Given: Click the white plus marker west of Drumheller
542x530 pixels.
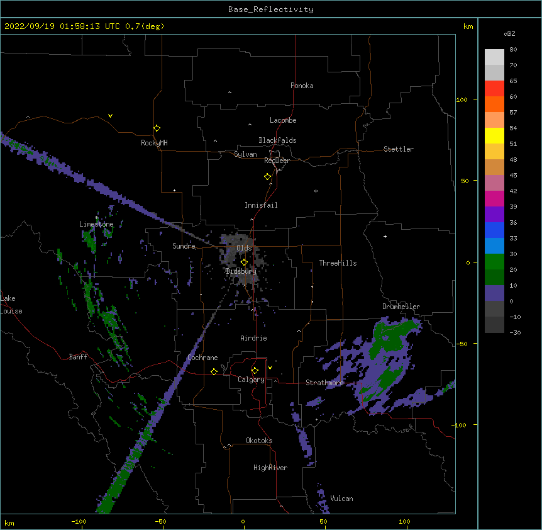Looking at the screenshot, I should click(385, 236).
